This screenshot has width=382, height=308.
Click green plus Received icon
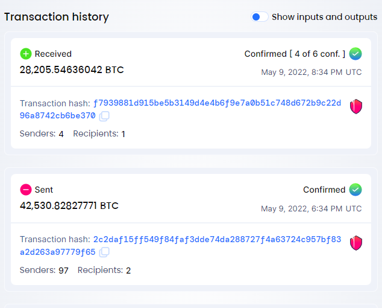pos(26,54)
